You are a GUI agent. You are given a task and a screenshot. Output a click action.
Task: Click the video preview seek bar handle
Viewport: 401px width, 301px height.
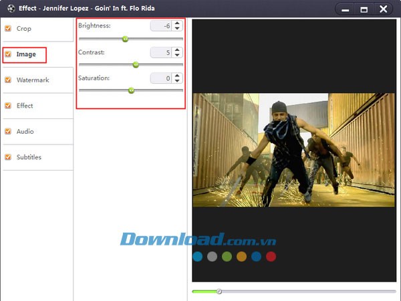click(219, 291)
